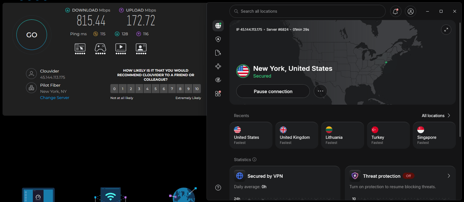Select the video streaming rating icon
The image size is (464, 202).
[x=121, y=48]
